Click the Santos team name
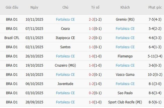This screenshot has height=108, width=164. tap(65, 47)
